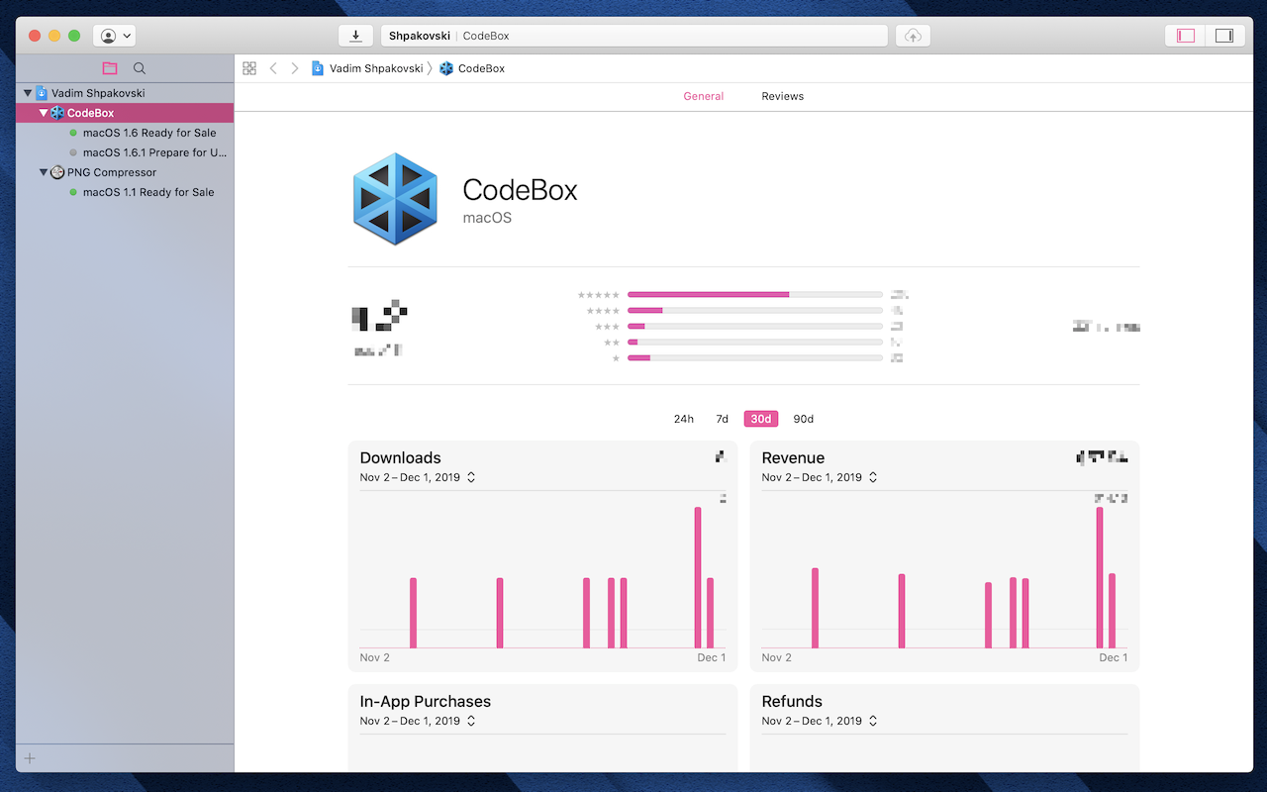Click the Shpakovski CodeBox title field
Viewport: 1267px width, 792px height.
pyautogui.click(x=633, y=36)
